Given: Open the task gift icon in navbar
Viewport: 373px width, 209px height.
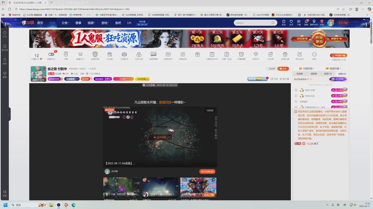Looking at the screenshot, I should tap(322, 22).
